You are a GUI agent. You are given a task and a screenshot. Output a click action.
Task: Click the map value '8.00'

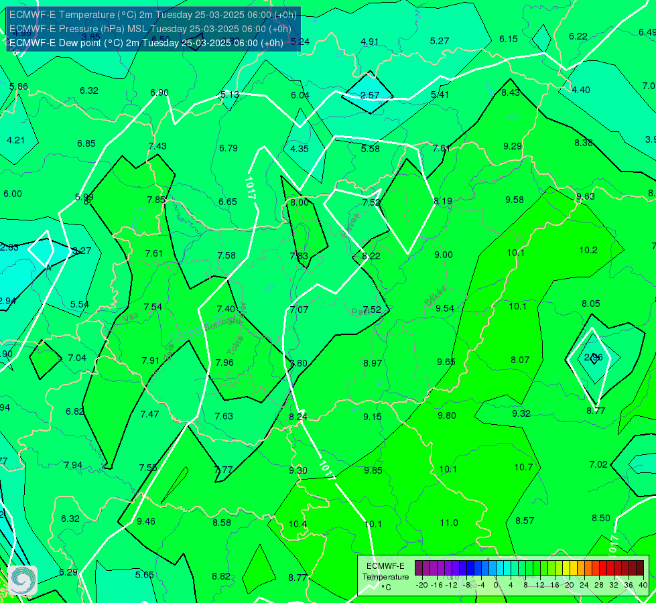pos(300,202)
